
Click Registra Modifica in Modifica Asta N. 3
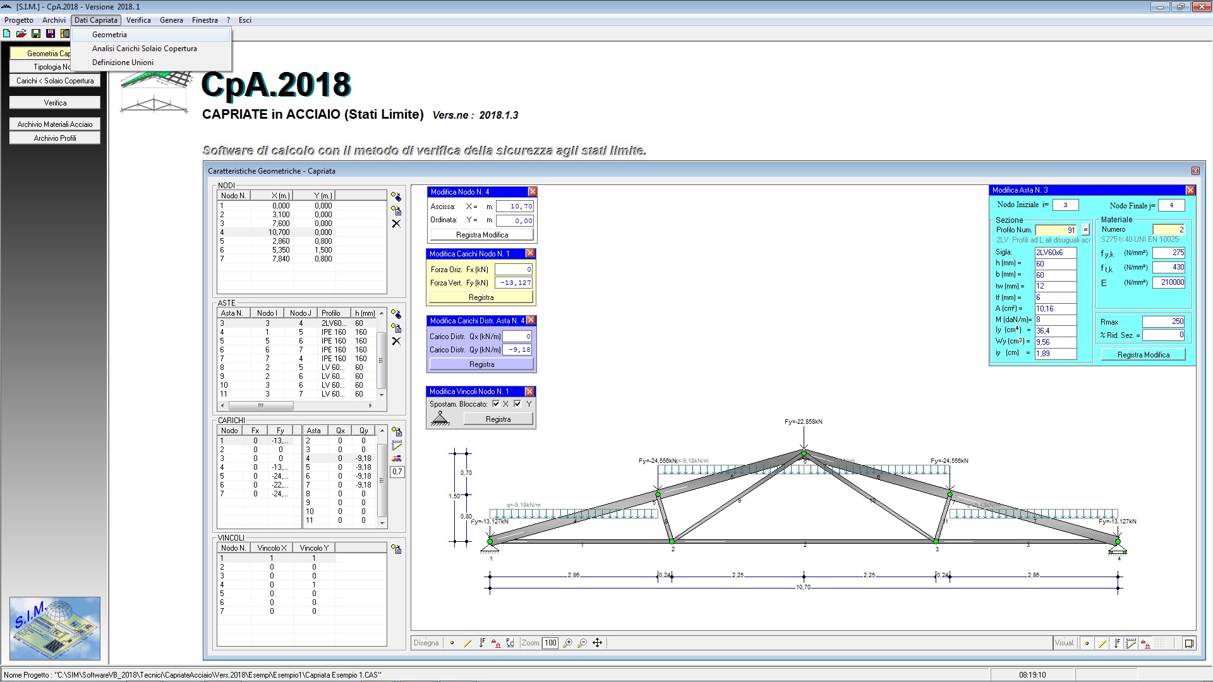click(x=1143, y=355)
